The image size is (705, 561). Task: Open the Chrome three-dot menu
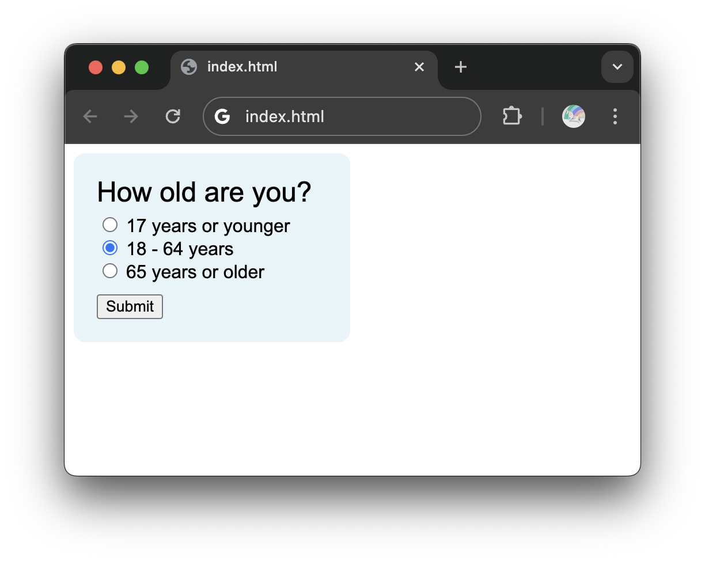[615, 116]
